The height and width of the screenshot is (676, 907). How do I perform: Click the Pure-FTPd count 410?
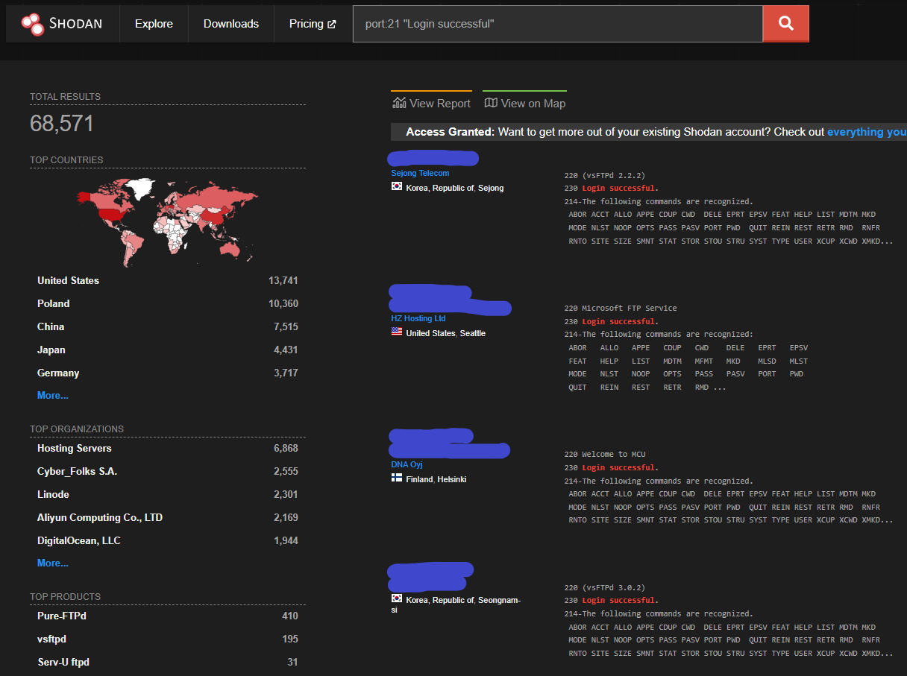[290, 616]
